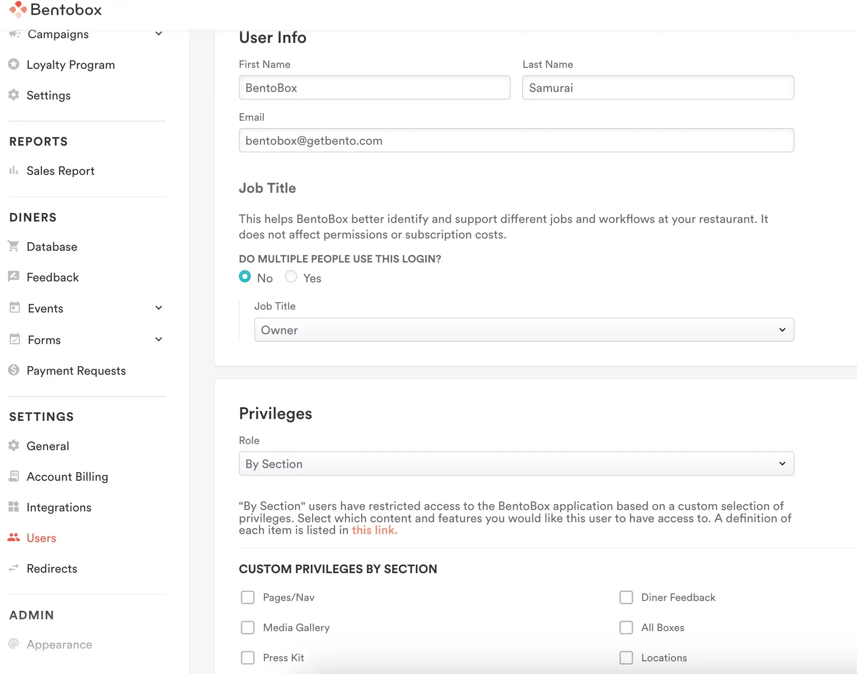Click the "User Info" heading text
Screen dimensions: 857x674
click(272, 38)
